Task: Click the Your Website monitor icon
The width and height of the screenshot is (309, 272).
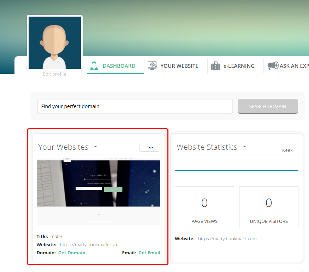Action: (153, 66)
